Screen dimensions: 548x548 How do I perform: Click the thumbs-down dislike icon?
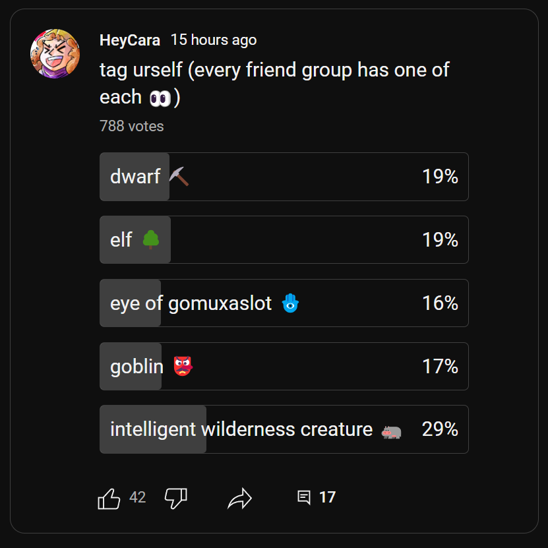[175, 498]
